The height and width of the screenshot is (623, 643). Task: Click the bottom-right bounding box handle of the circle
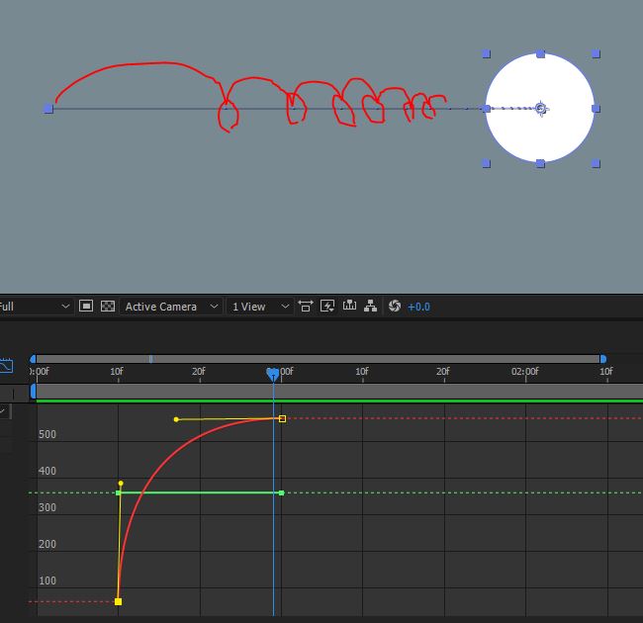pos(596,163)
